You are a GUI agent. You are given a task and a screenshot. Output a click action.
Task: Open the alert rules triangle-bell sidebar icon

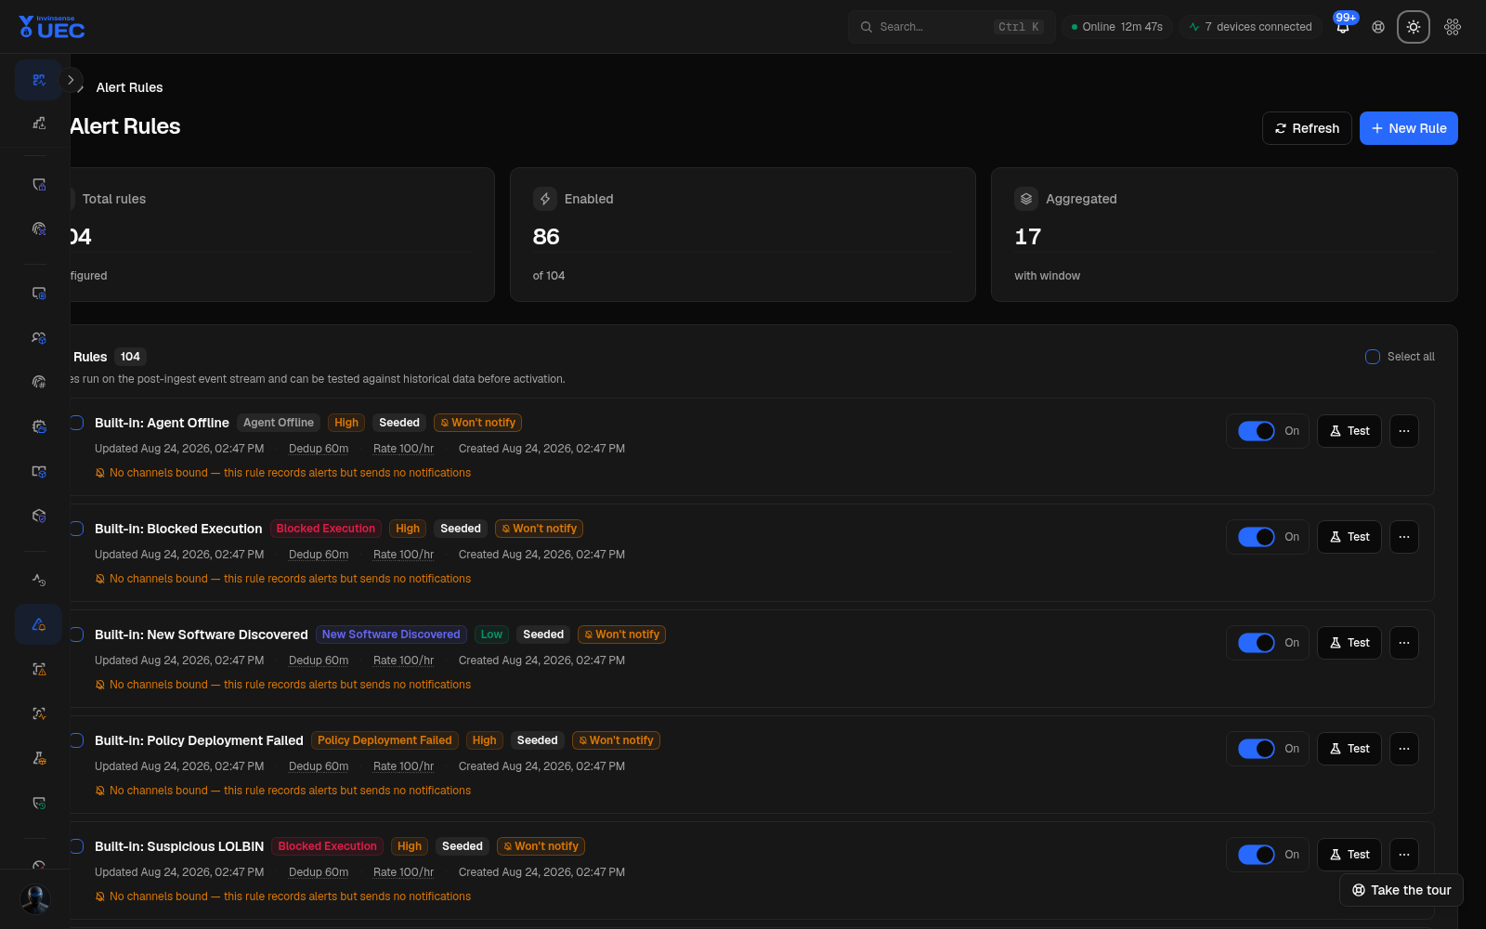click(38, 624)
